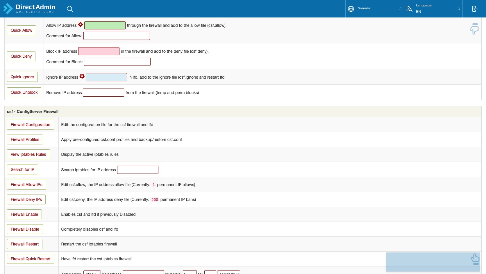Click the gear icon next to Allow IP address

pyautogui.click(x=81, y=25)
